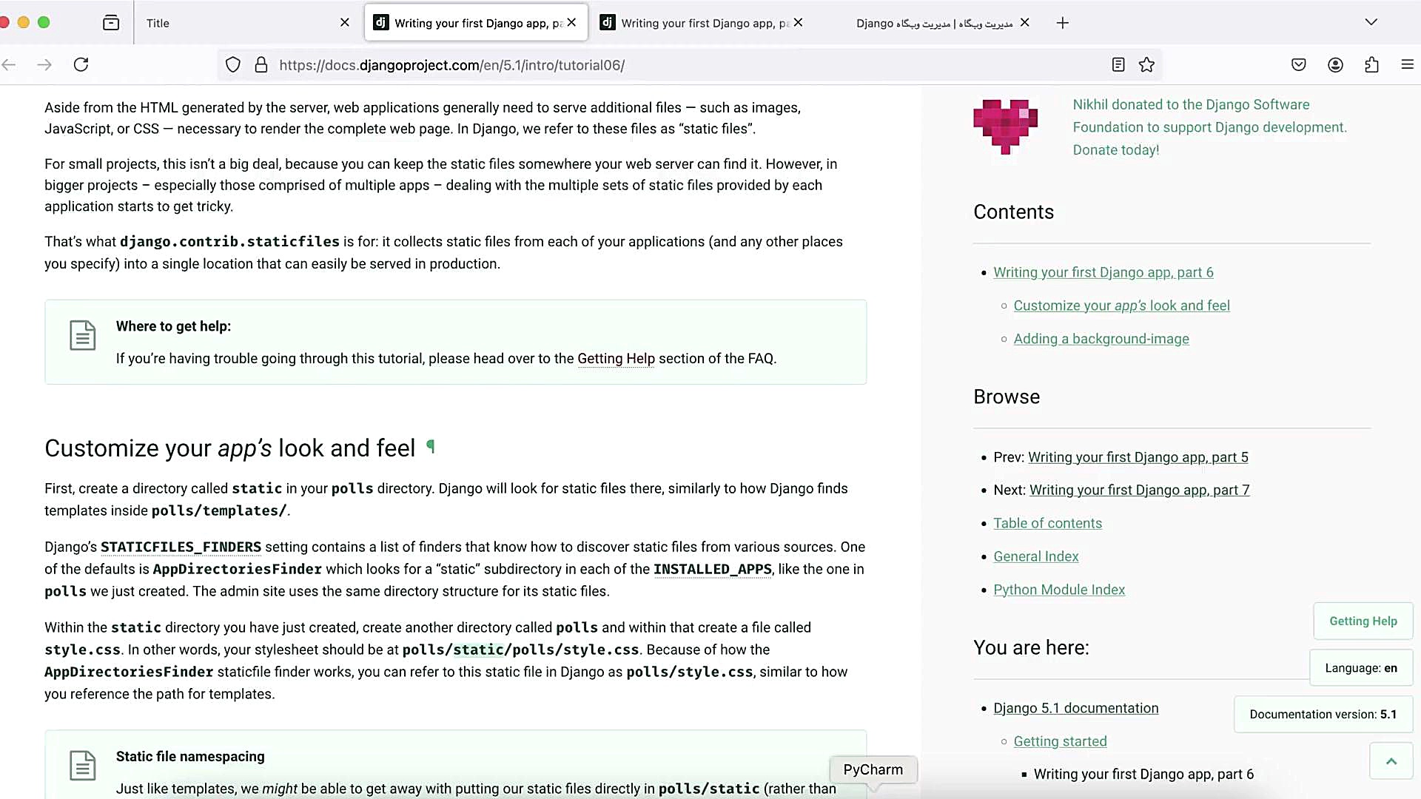1421x799 pixels.
Task: Click 'Writing your first Django app, part 6' breadcrumb text
Action: coord(1143,775)
